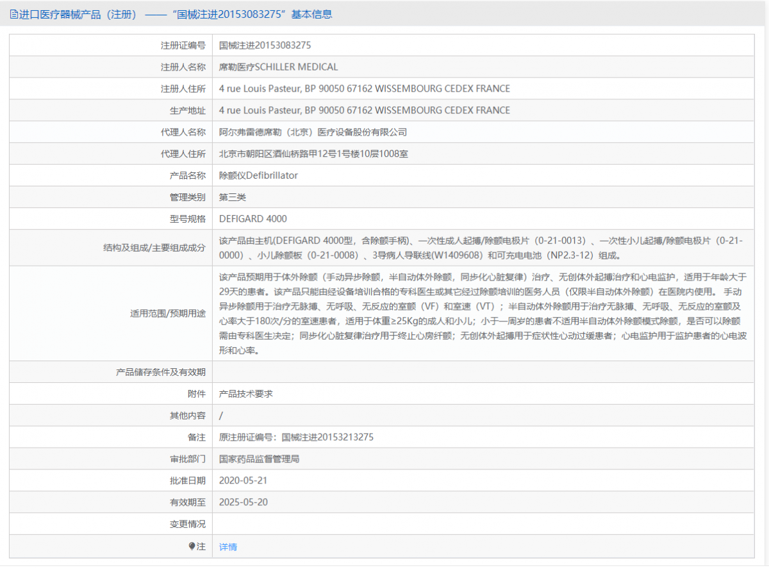Select the intended-use paragraph starting 该产品预期用于体外除颤
This screenshot has width=769, height=568.
(483, 314)
